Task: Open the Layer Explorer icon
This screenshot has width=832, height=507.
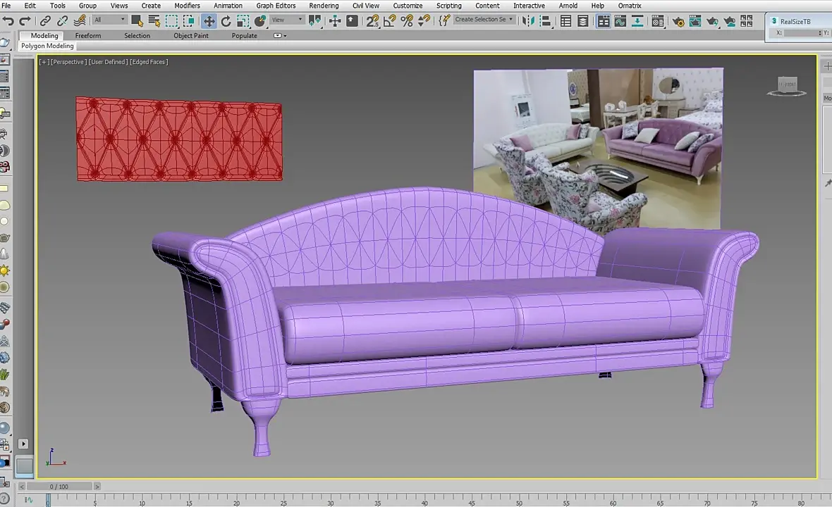Action: click(x=582, y=20)
